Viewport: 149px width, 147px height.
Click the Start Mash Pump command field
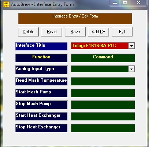point(103,93)
